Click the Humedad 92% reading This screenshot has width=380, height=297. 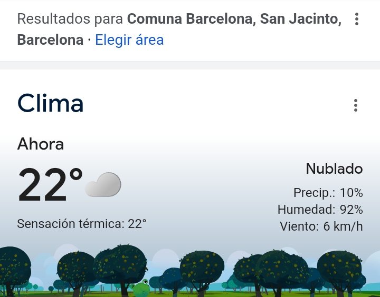[x=320, y=210]
